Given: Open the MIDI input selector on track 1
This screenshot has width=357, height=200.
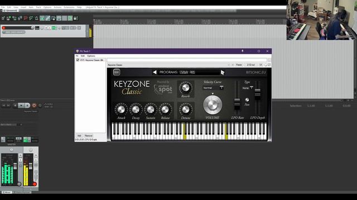Looking at the screenshot, I should [13, 32].
